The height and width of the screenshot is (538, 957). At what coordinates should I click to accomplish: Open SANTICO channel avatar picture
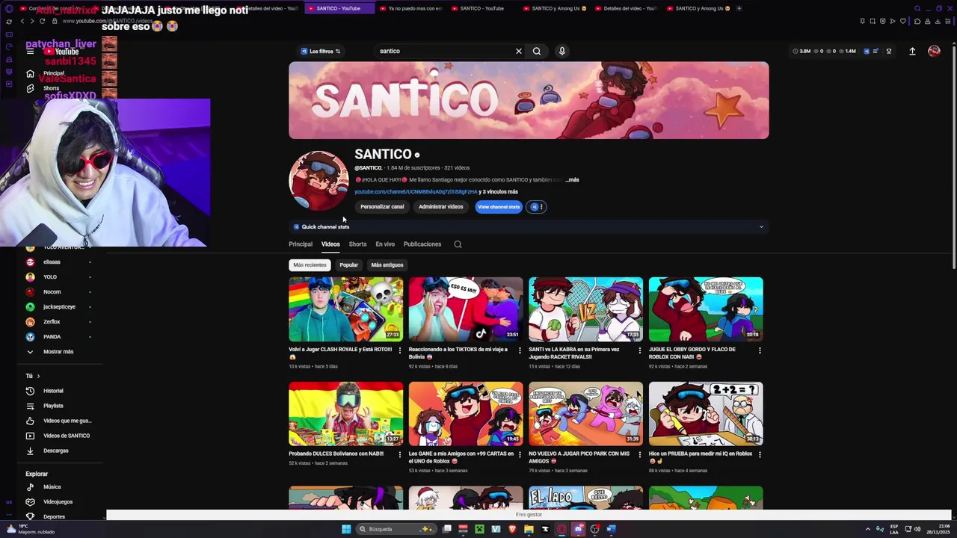click(x=319, y=181)
